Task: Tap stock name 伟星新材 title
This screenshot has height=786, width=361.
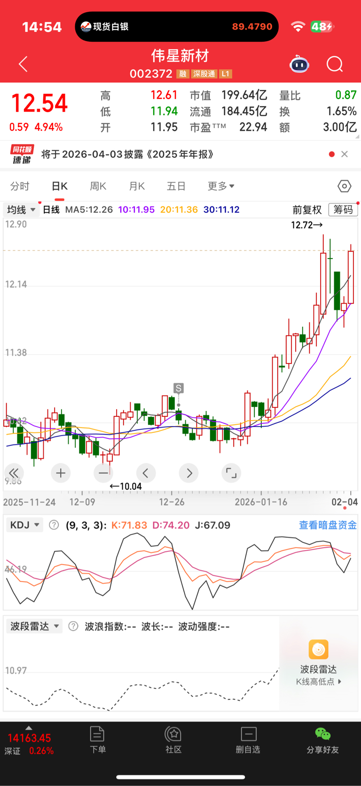Action: 180,56
